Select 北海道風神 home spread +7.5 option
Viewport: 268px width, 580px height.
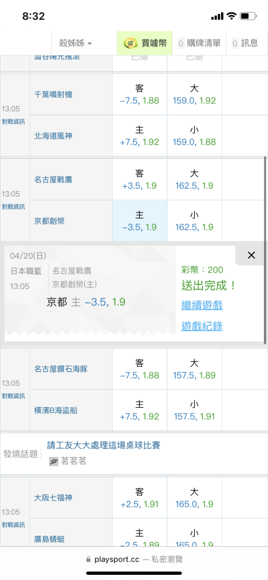(x=140, y=136)
